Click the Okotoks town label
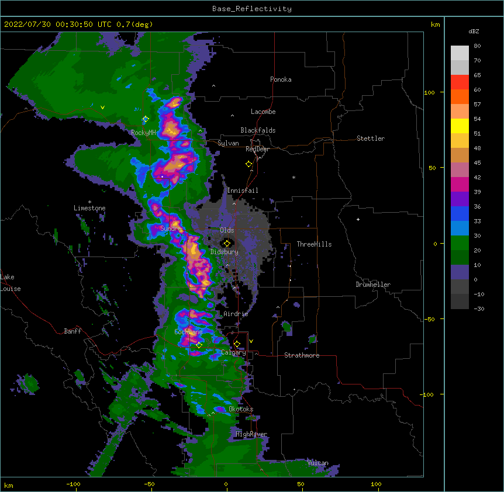The image size is (504, 492). (241, 409)
